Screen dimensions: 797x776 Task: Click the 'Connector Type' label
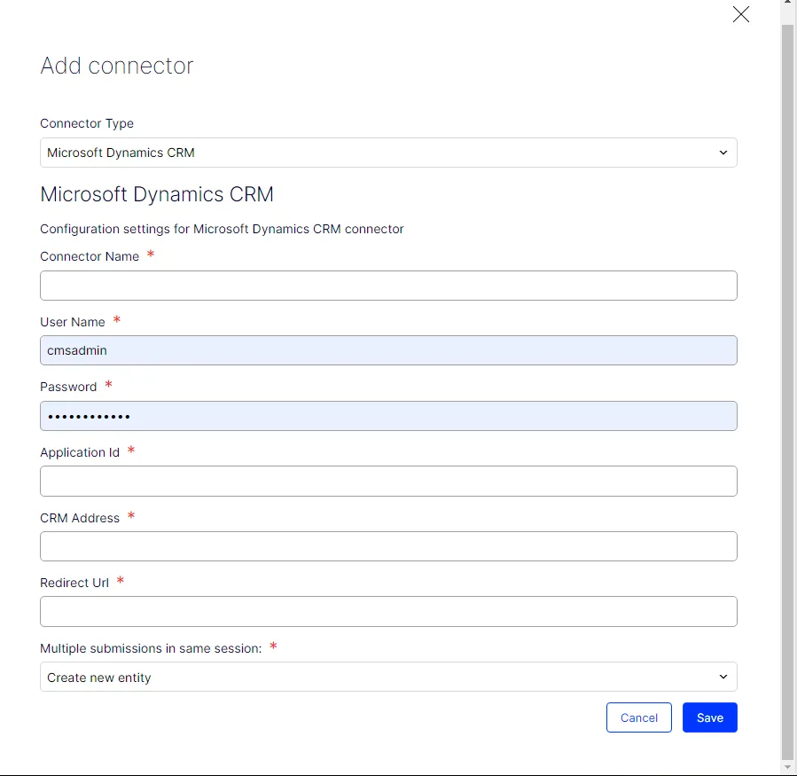(x=87, y=123)
